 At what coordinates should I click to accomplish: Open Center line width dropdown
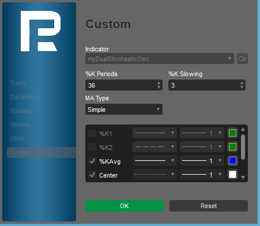point(202,175)
